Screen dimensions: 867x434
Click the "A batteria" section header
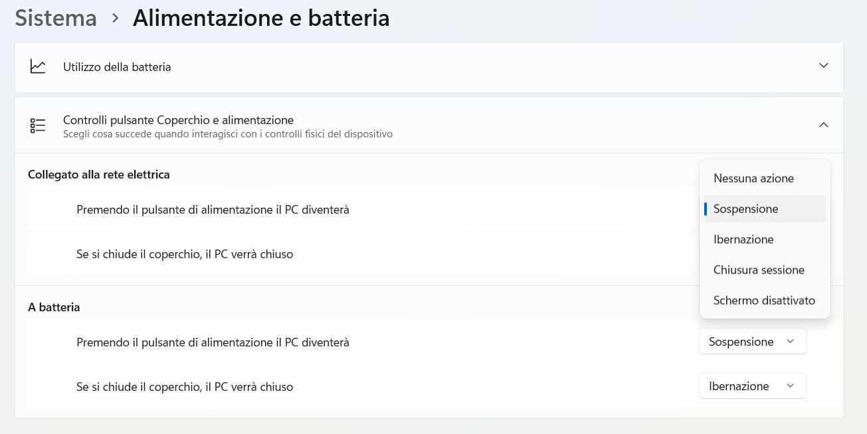tap(54, 307)
